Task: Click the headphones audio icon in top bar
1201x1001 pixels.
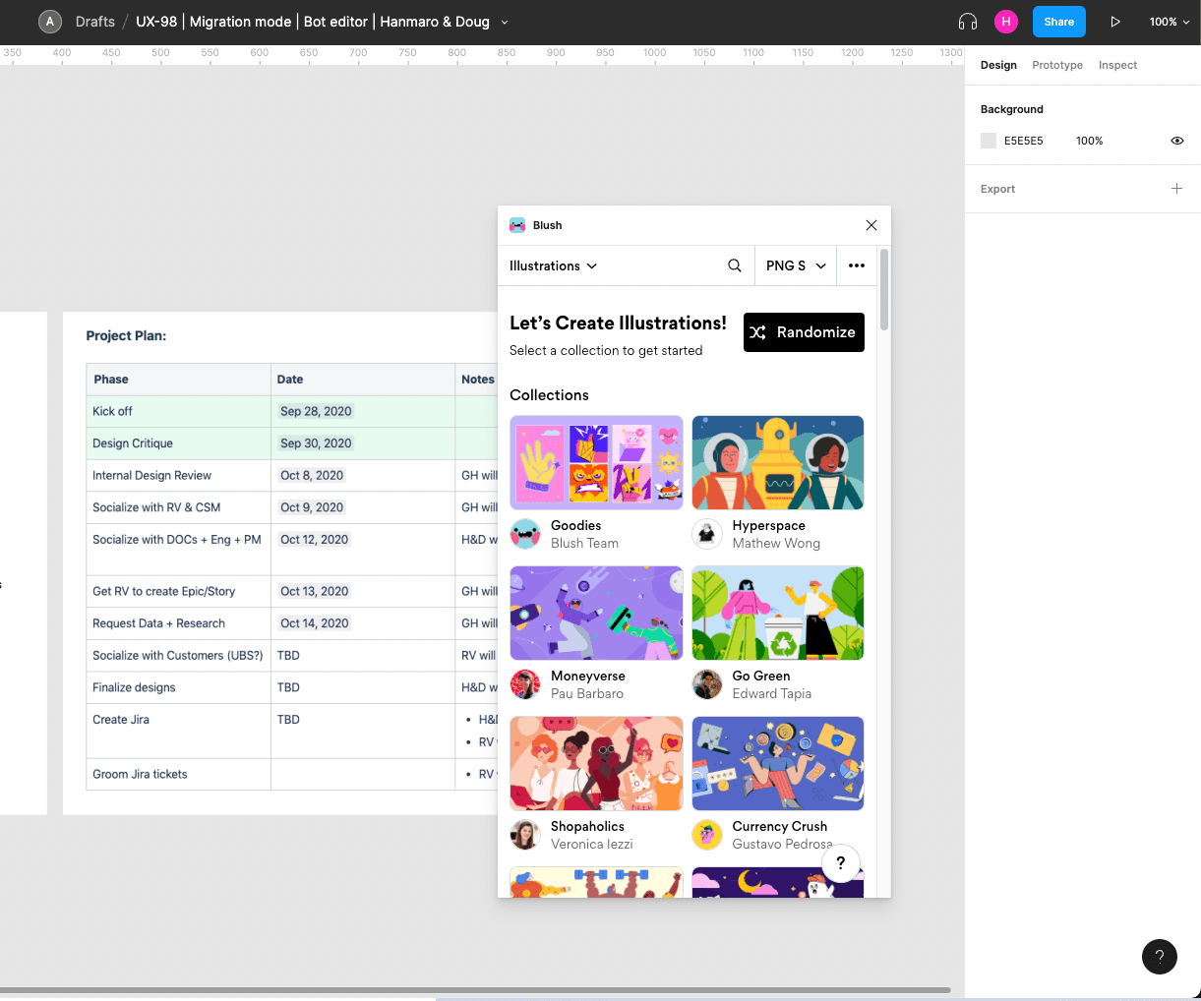Action: point(967,22)
